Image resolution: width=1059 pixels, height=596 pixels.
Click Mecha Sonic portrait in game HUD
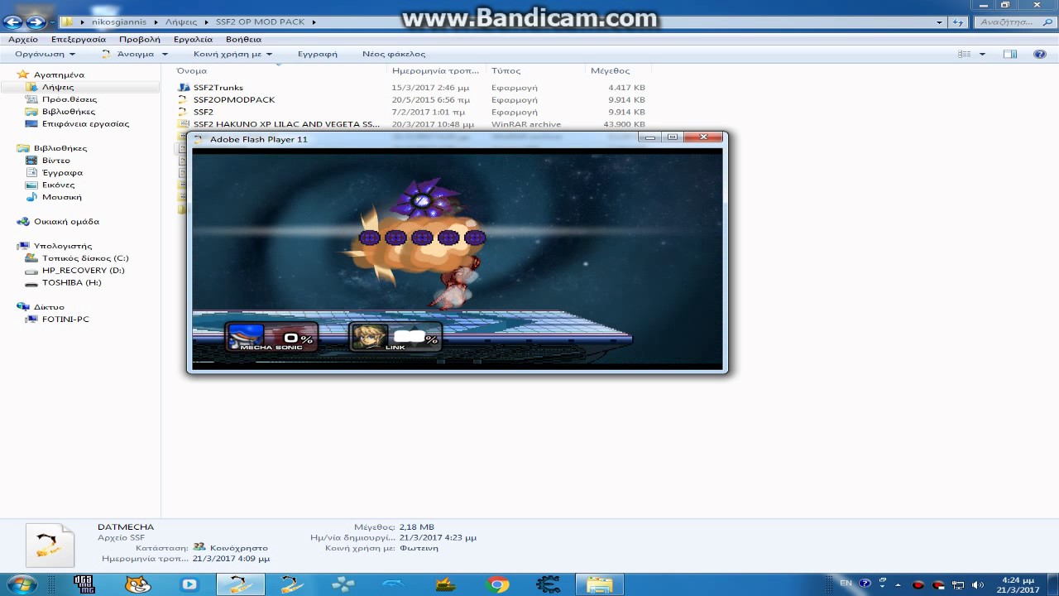[246, 336]
